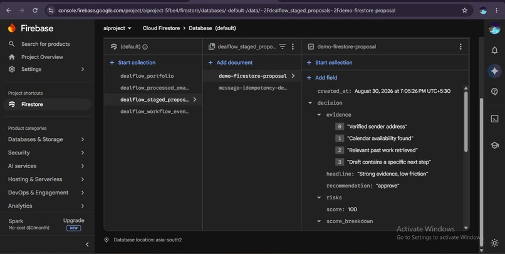505x254 pixels.
Task: Reload the page with the refresh icon
Action: point(35,10)
